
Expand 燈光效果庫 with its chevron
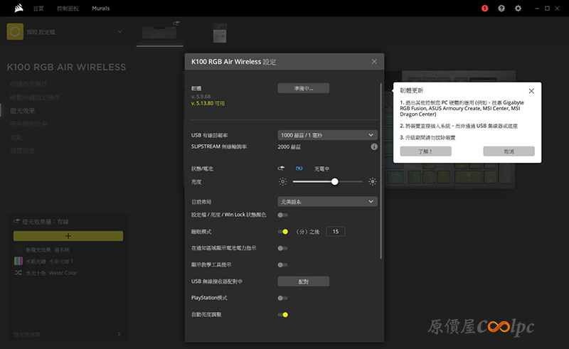pyautogui.click(x=119, y=334)
